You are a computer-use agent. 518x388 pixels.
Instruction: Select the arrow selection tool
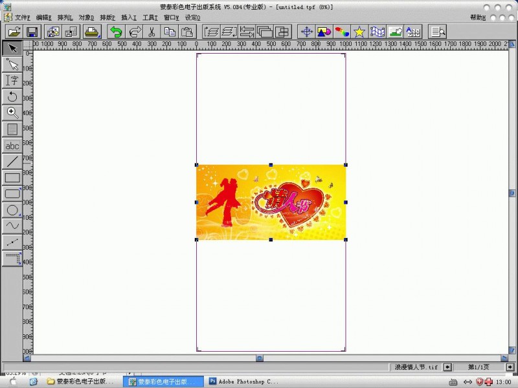point(12,48)
